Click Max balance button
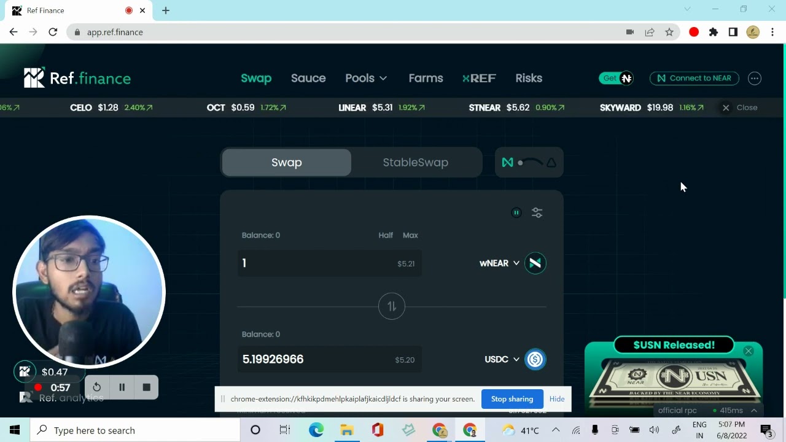Viewport: 786px width, 442px height. [x=410, y=235]
